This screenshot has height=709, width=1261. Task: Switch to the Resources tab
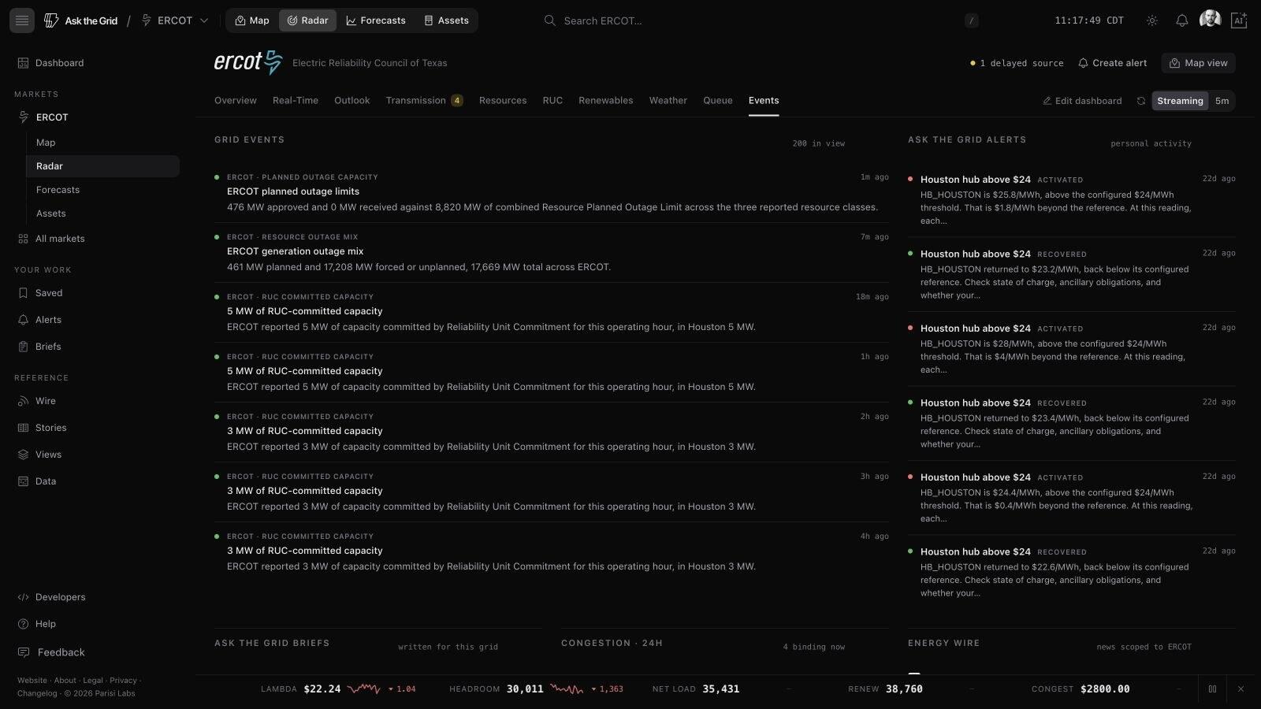click(x=503, y=101)
